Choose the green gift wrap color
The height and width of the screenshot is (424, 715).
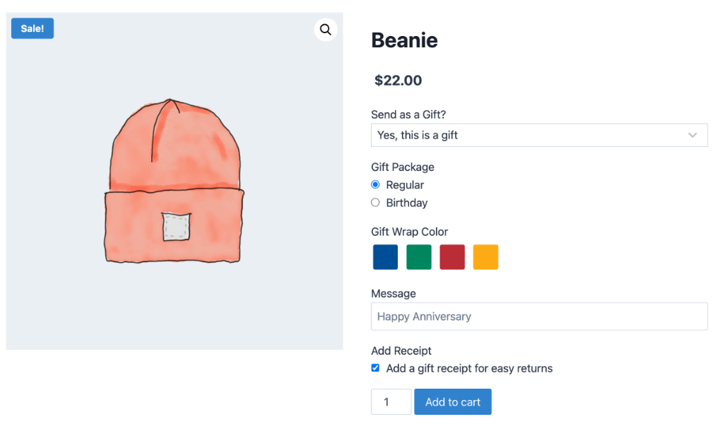[418, 257]
